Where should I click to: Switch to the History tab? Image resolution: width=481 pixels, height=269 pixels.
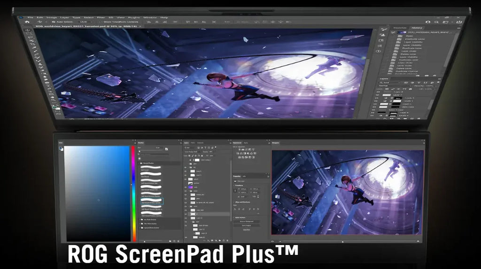click(417, 28)
